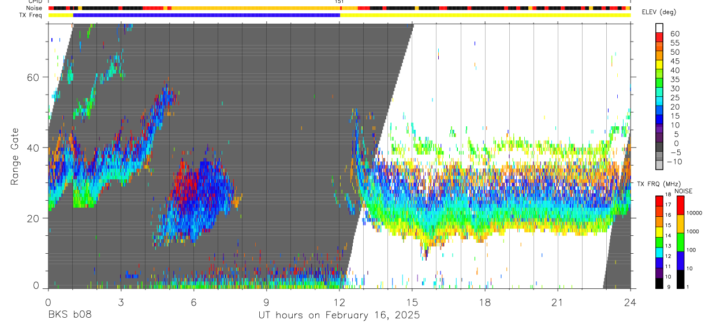Click the white top band of the ELEV colorbar
Screen dimensions: 709x327
[659, 28]
